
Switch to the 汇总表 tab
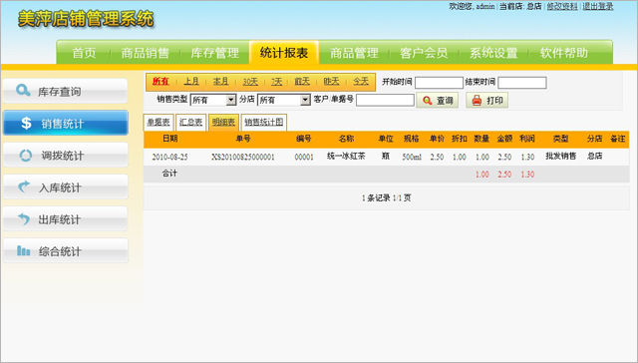190,122
